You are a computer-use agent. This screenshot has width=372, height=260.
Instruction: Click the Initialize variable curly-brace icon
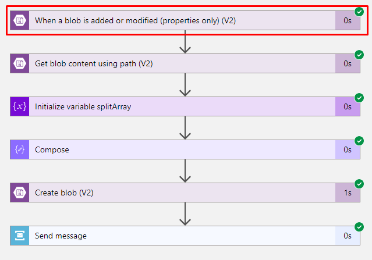click(x=20, y=106)
